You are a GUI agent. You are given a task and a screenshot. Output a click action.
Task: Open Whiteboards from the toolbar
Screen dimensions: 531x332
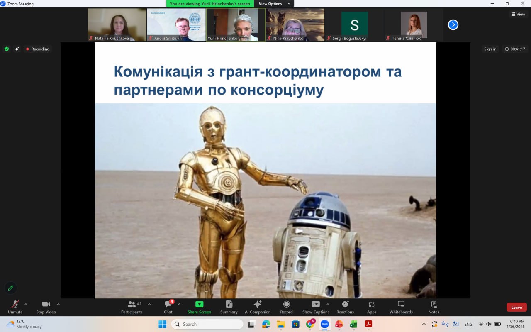[x=401, y=307]
